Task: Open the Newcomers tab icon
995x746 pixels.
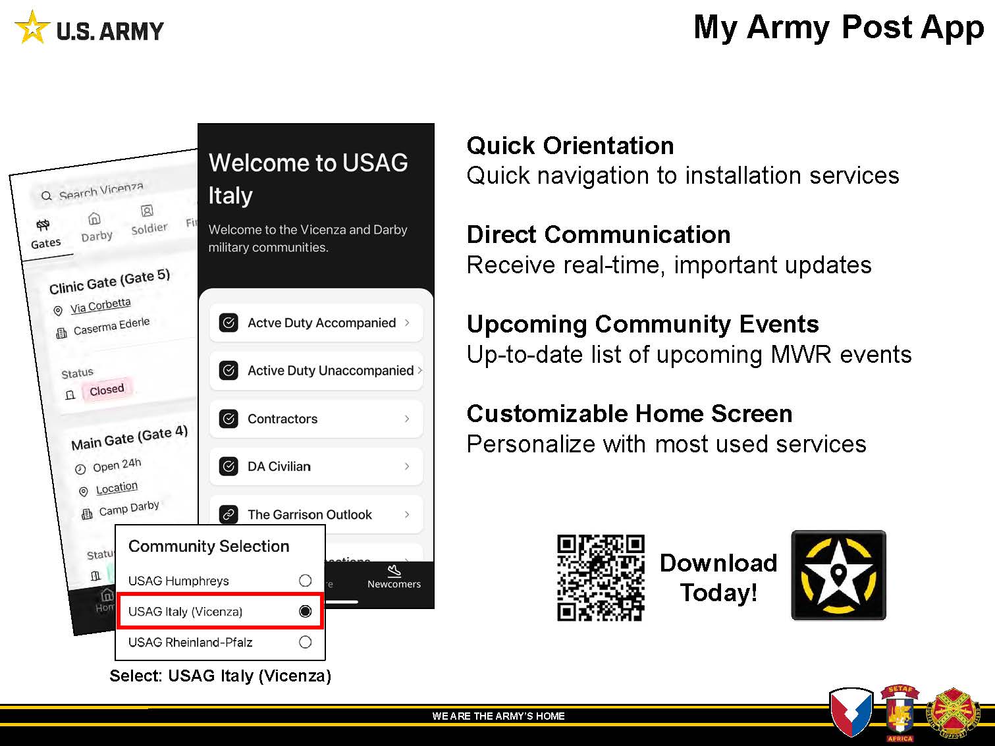Action: (394, 571)
